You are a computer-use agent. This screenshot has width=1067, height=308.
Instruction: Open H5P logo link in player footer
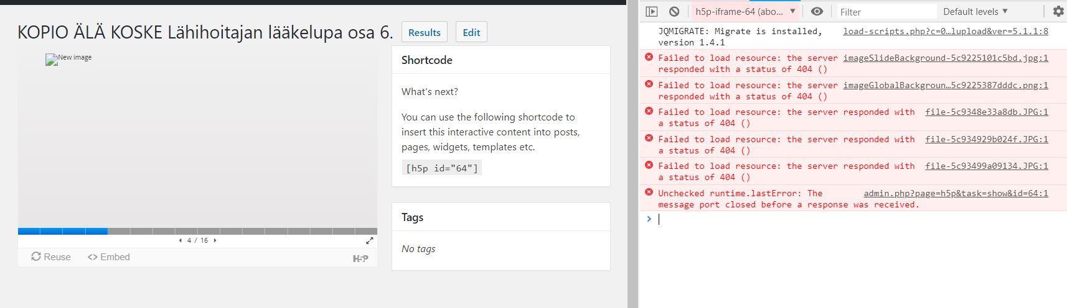point(360,258)
